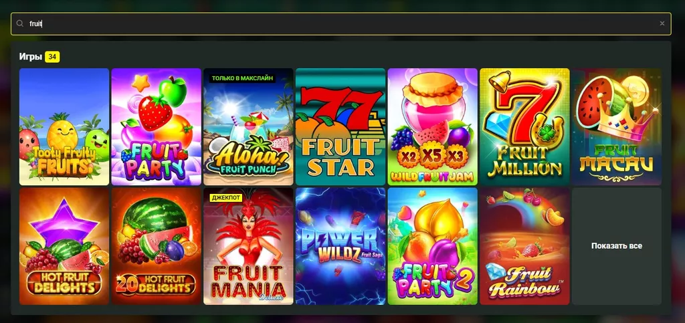Open the Fruit Rainbow slot
685x323 pixels.
point(524,246)
